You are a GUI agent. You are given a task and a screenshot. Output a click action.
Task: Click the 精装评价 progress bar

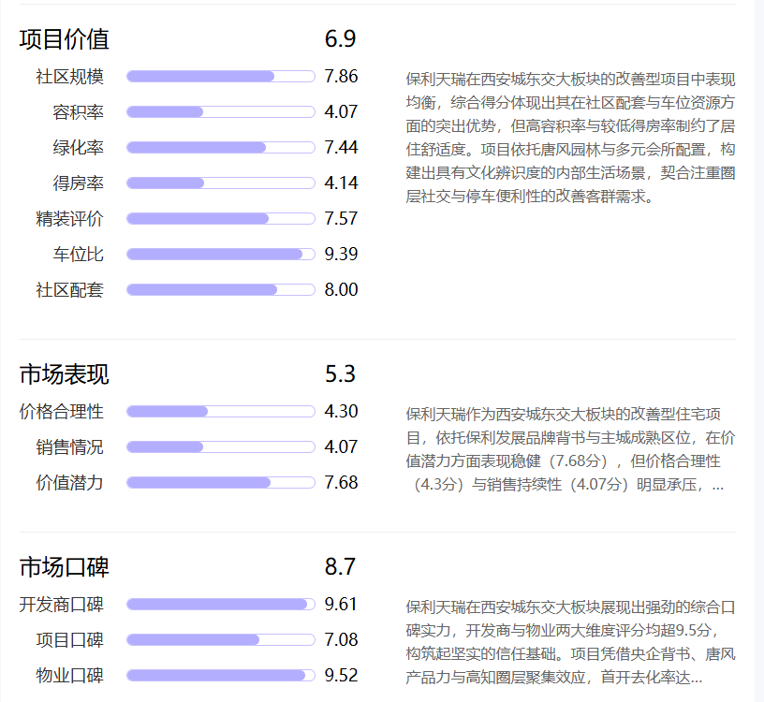pyautogui.click(x=220, y=218)
